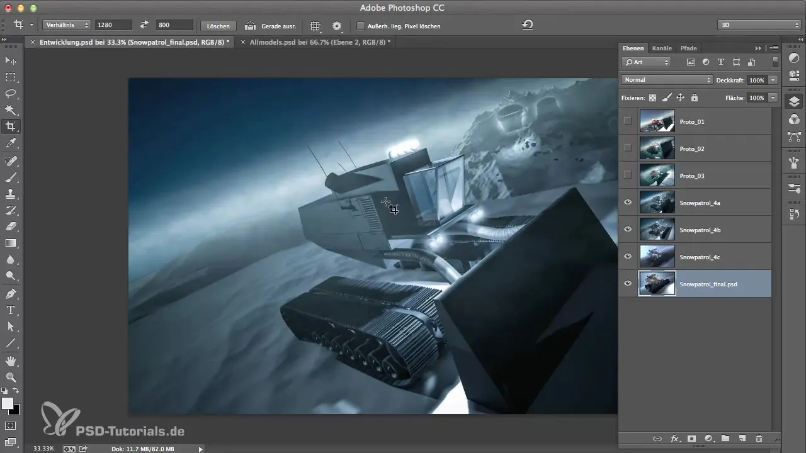
Task: Open the 3D workspace dropdown
Action: (759, 26)
